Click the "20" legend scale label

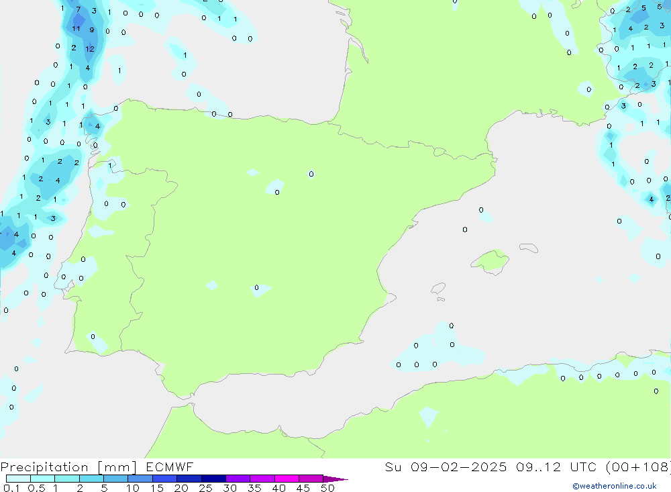coord(181,488)
